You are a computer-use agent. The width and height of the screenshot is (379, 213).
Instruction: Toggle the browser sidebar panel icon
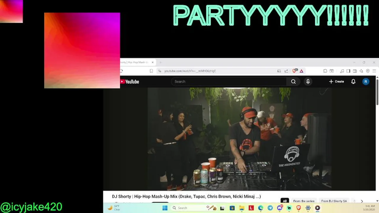coord(348,71)
